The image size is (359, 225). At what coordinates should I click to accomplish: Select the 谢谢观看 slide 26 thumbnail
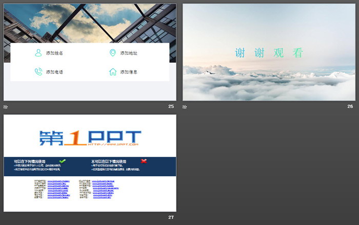click(269, 52)
